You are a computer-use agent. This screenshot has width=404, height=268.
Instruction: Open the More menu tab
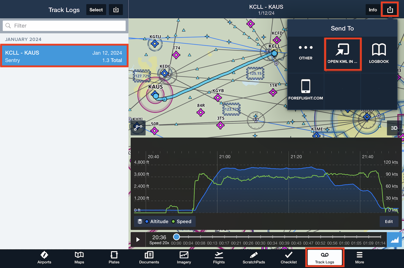tap(360, 258)
